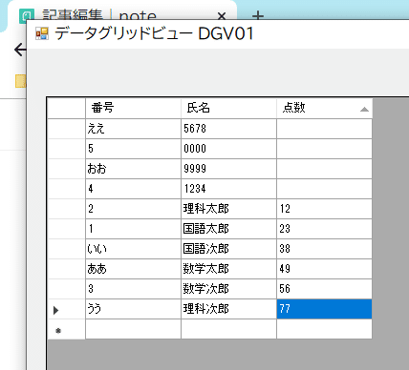Click the note tab favicon
The image size is (409, 370).
point(27,16)
